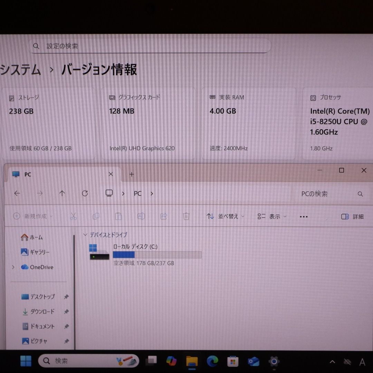Click the Back navigation arrow
Image resolution: width=373 pixels, height=373 pixels.
click(17, 193)
